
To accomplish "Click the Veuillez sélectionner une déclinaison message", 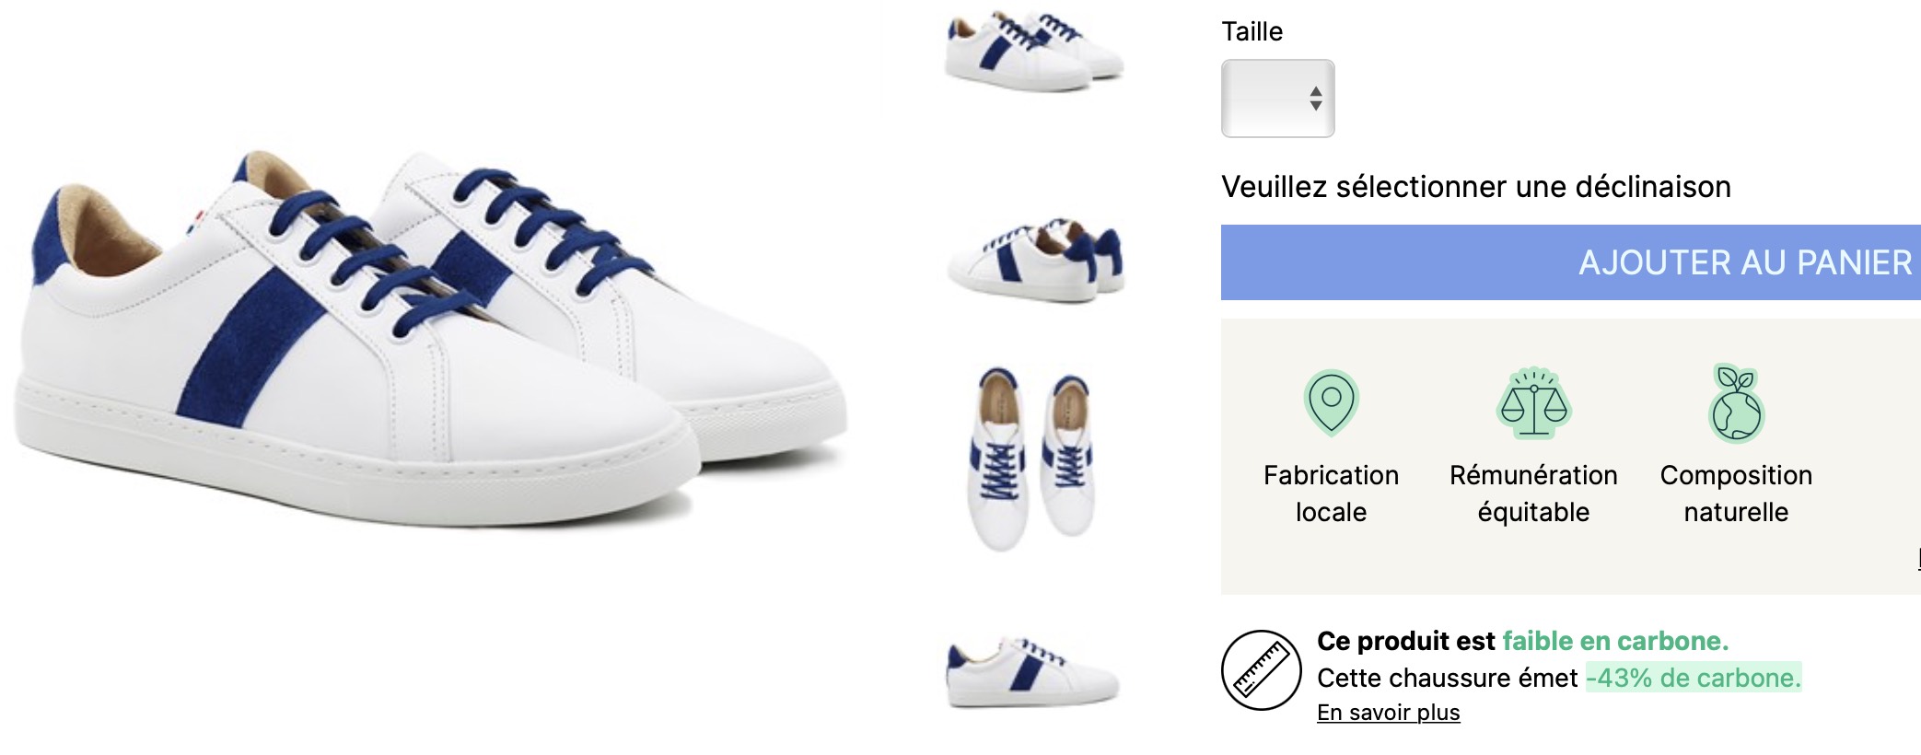I will pyautogui.click(x=1476, y=187).
